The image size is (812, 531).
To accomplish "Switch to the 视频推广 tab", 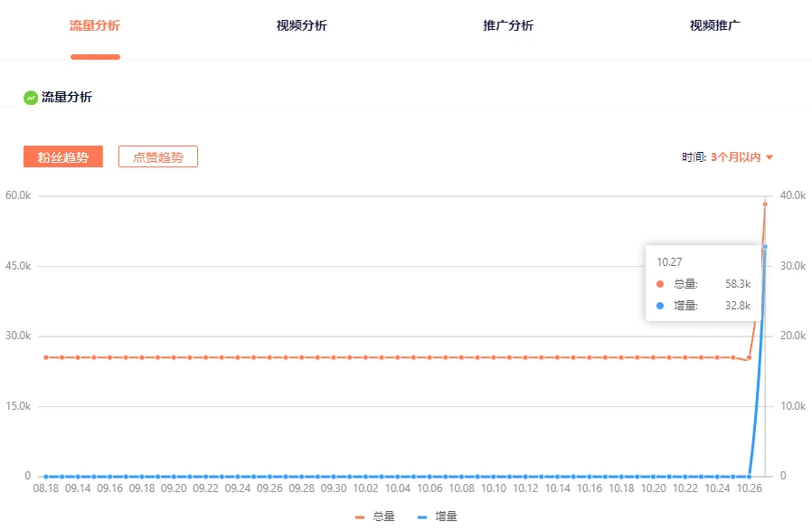I will pos(714,25).
